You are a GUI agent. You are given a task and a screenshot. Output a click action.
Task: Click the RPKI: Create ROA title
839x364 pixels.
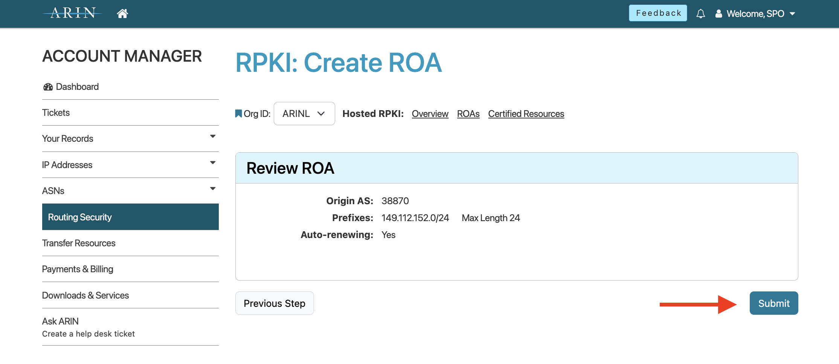338,62
